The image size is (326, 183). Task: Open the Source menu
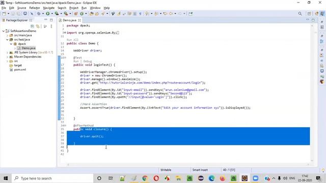tap(21, 8)
